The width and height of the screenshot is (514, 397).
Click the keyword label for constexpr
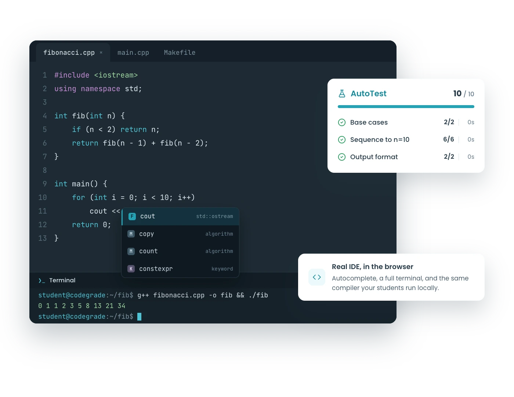(222, 269)
